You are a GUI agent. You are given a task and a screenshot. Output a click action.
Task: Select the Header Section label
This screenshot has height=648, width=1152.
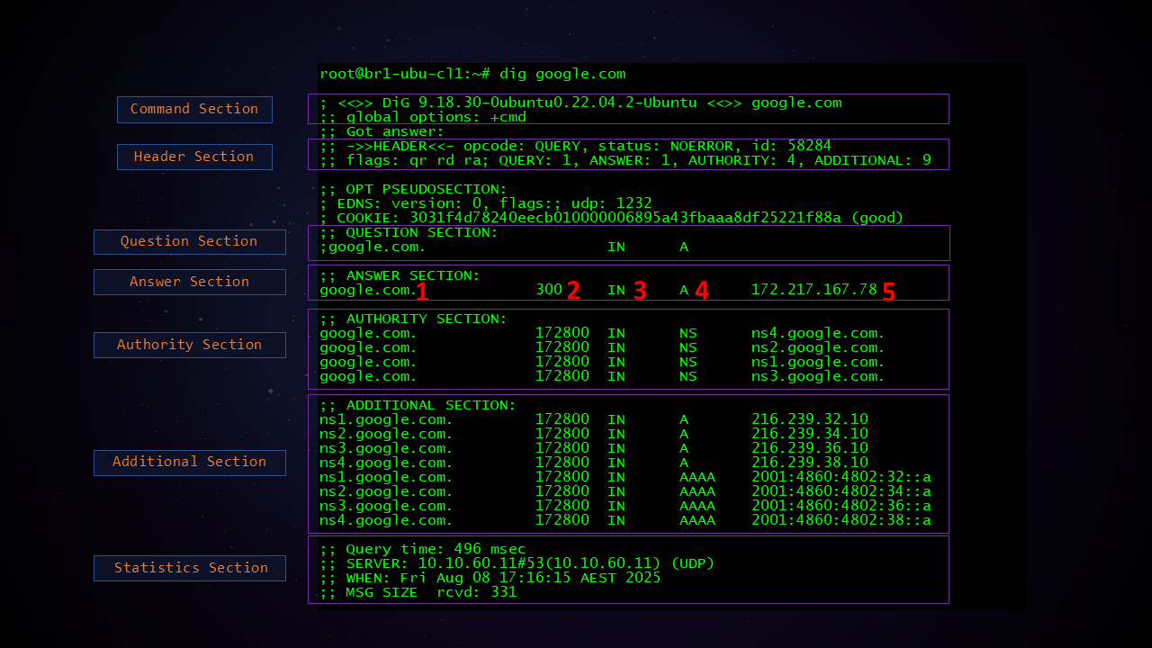point(194,157)
